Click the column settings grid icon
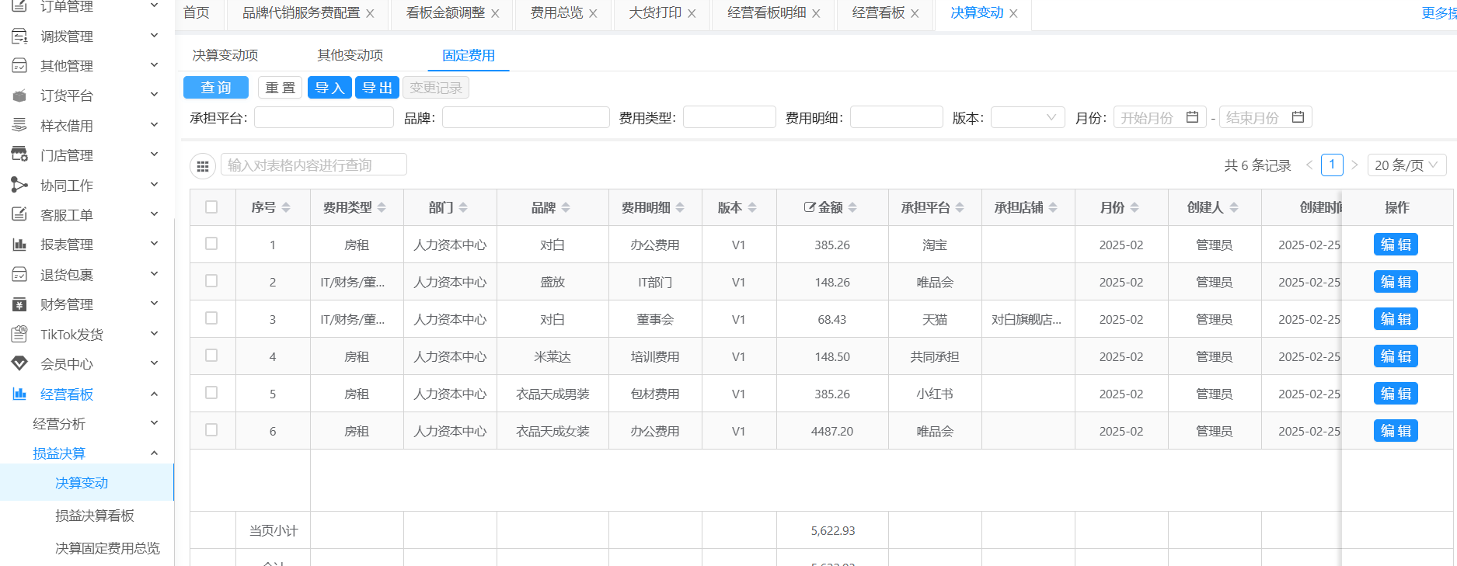 click(x=203, y=166)
